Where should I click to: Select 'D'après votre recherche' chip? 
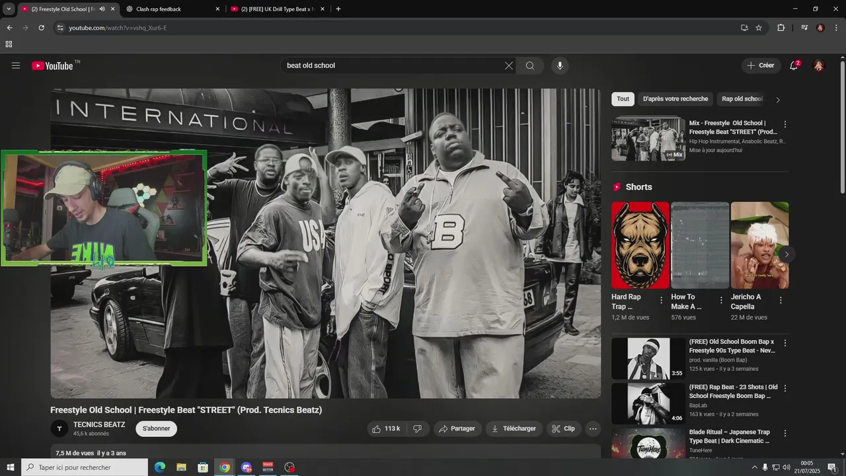(x=675, y=99)
